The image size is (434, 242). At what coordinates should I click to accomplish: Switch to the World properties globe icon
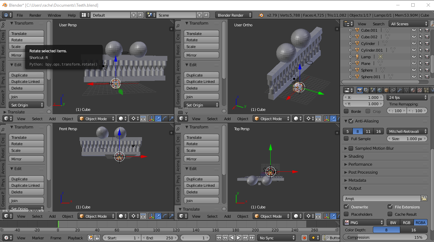point(380,90)
